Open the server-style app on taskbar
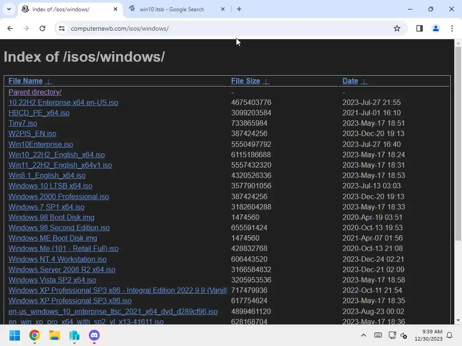 tap(74, 335)
